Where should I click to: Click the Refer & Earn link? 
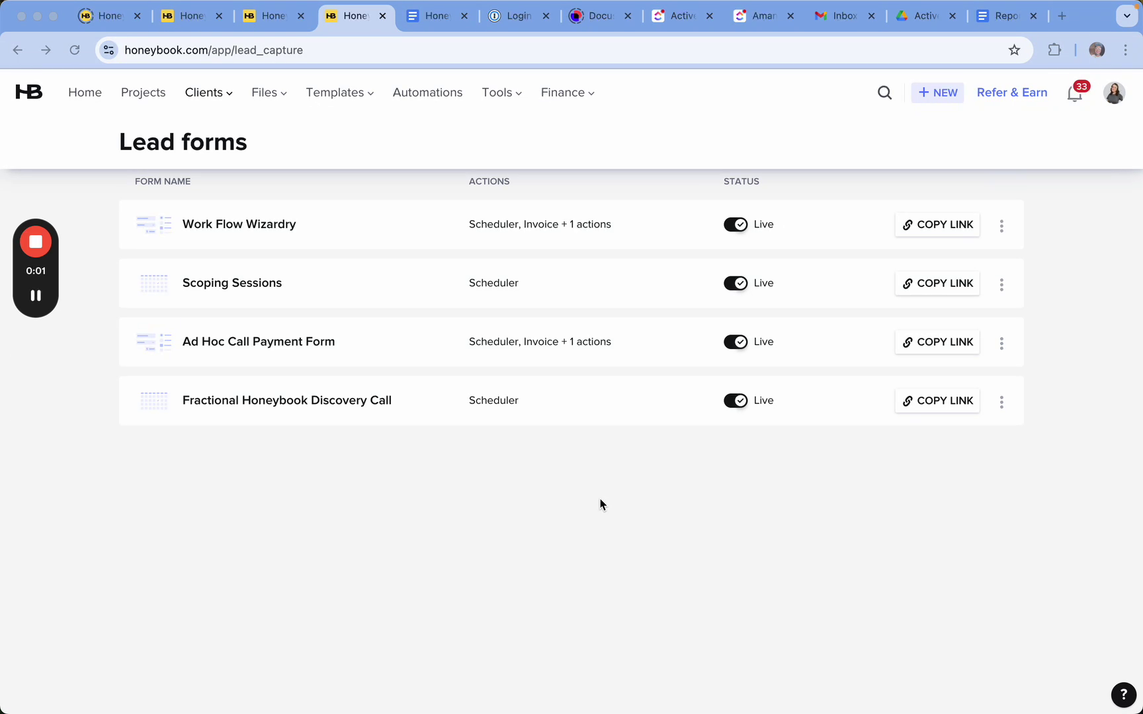1011,93
